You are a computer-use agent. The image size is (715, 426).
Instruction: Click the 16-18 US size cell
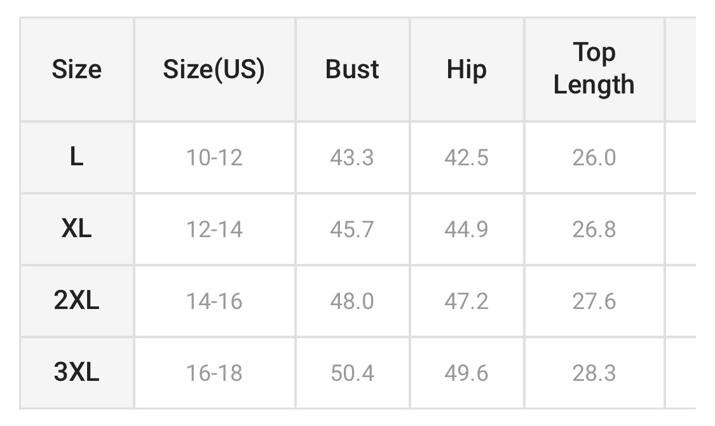tap(214, 373)
